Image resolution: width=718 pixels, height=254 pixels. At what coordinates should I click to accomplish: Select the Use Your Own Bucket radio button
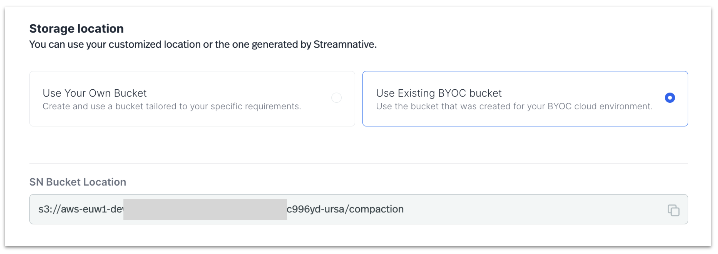336,98
